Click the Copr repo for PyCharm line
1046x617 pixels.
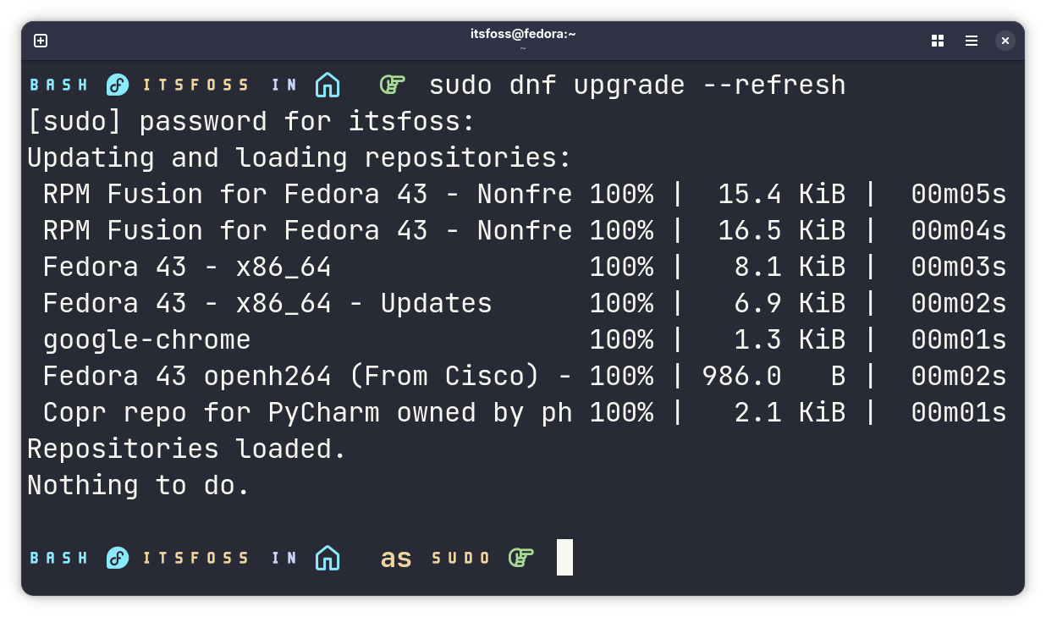pos(307,413)
